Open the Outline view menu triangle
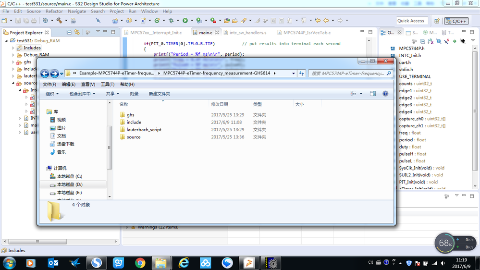The height and width of the screenshot is (270, 480). click(473, 40)
